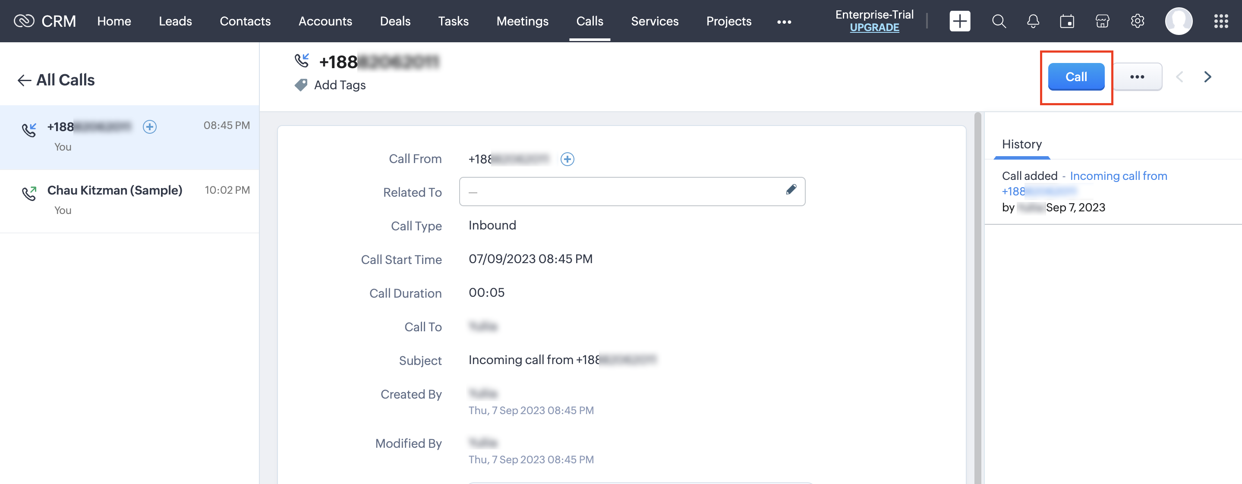Expand the more modules ellipsis in navigation

pos(784,22)
